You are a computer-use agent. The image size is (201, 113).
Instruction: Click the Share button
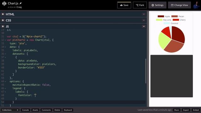(x=177, y=110)
